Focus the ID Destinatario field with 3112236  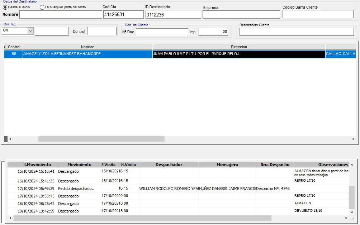pos(173,15)
